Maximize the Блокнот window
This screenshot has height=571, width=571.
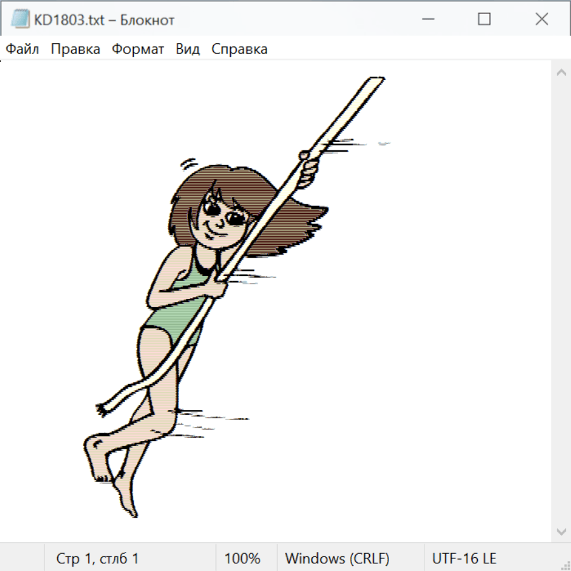[484, 20]
